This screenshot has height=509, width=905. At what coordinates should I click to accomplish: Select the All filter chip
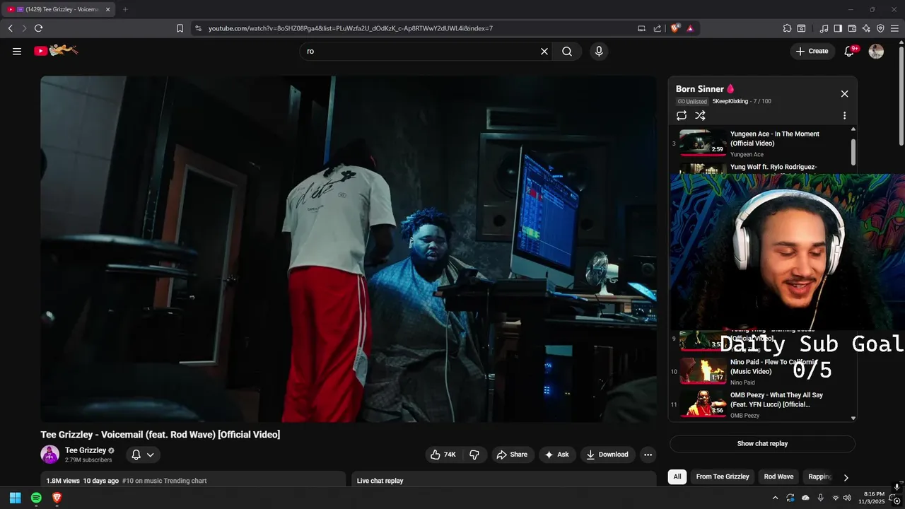677,476
